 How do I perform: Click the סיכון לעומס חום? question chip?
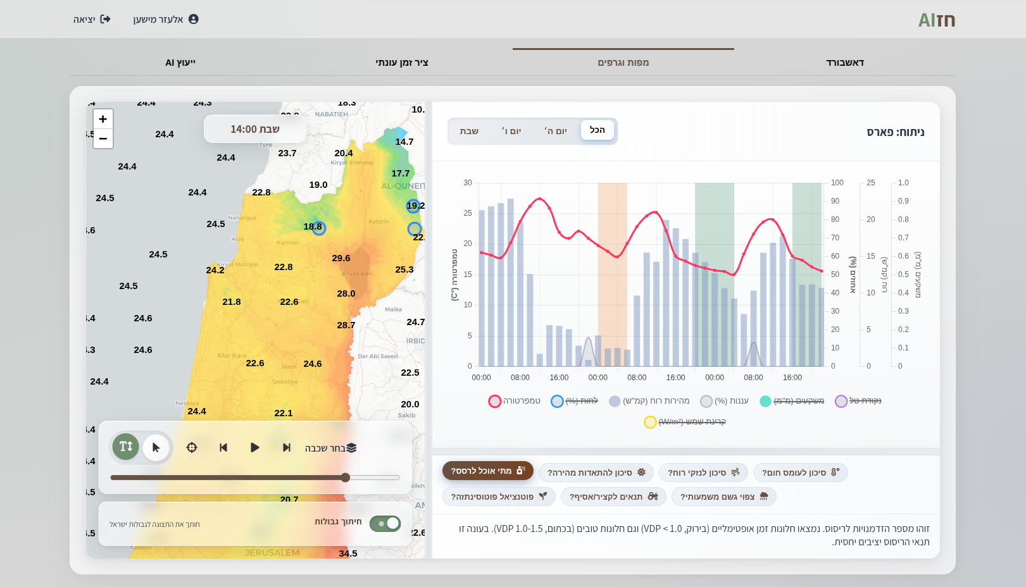click(800, 473)
